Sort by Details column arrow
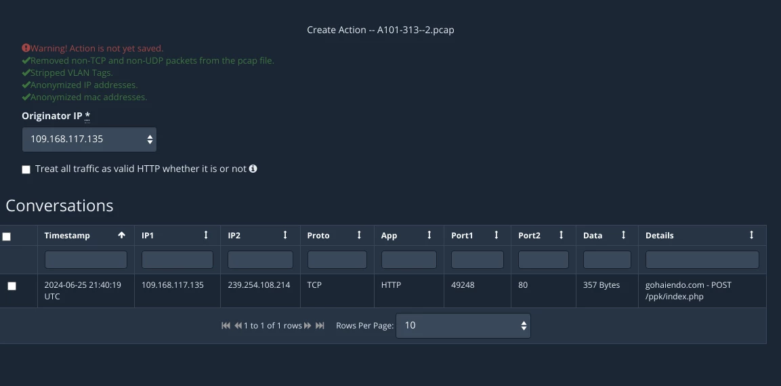This screenshot has height=386, width=781. tap(752, 235)
